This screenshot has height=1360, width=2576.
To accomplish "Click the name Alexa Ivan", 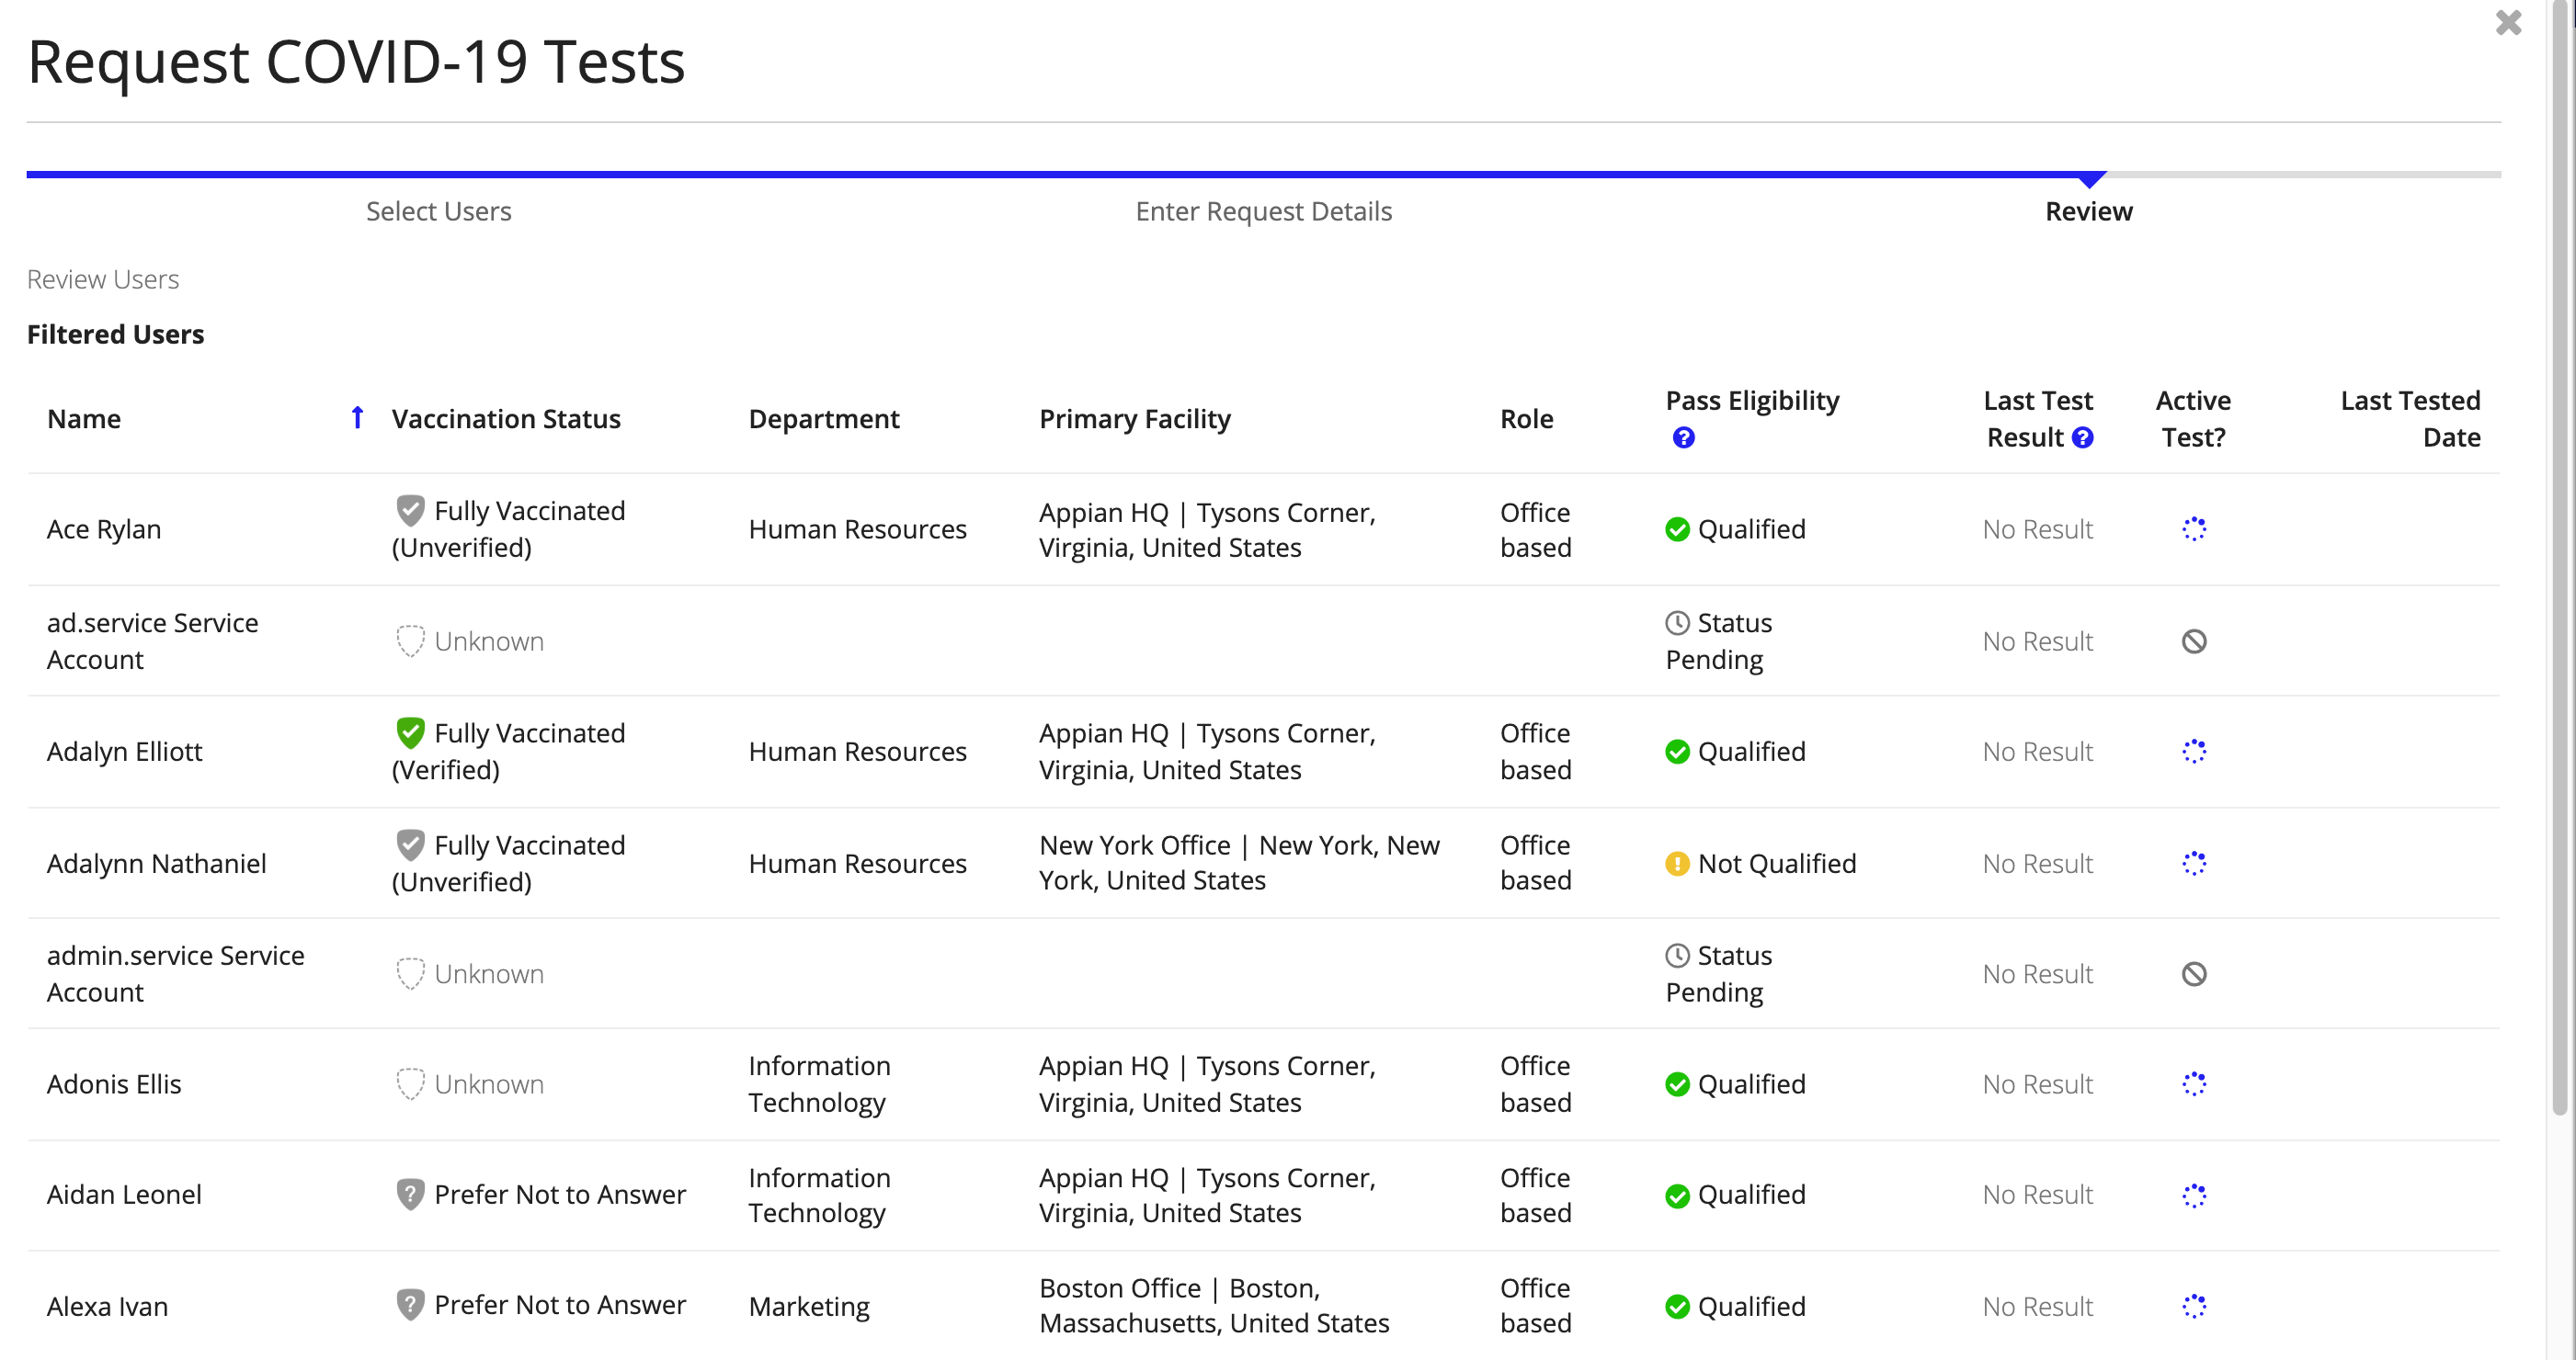I will 107,1306.
